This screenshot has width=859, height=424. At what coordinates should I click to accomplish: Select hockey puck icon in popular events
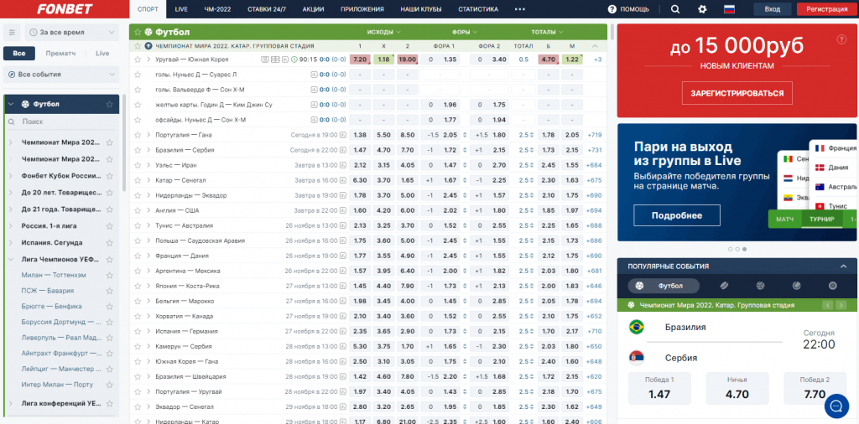[724, 286]
